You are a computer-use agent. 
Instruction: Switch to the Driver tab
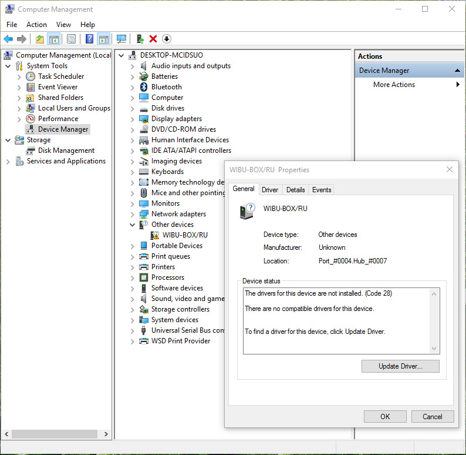tap(270, 189)
